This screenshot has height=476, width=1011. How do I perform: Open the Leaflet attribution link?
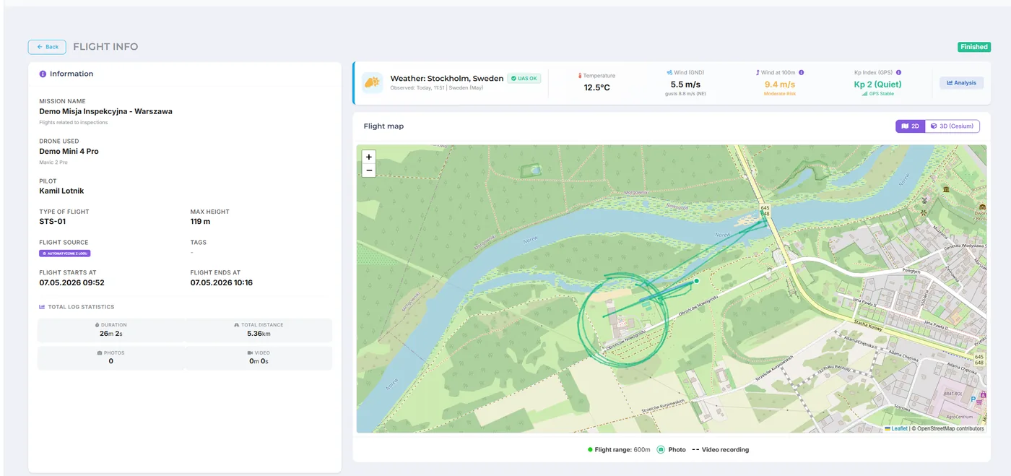(x=896, y=428)
